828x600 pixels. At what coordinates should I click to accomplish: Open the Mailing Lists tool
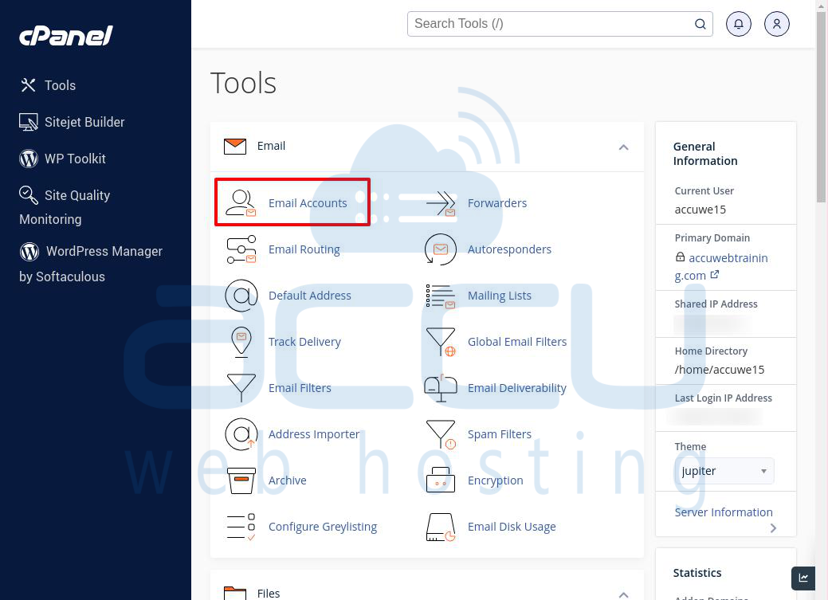pos(441,295)
